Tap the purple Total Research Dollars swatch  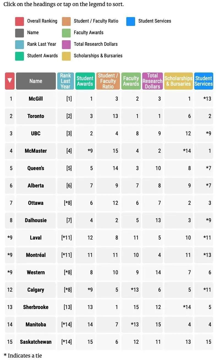tap(66, 44)
